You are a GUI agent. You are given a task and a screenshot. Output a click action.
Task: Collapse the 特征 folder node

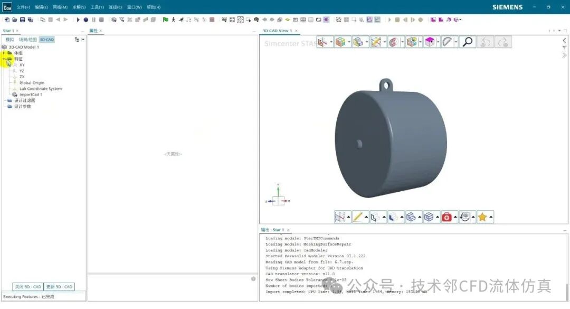[x=4, y=59]
